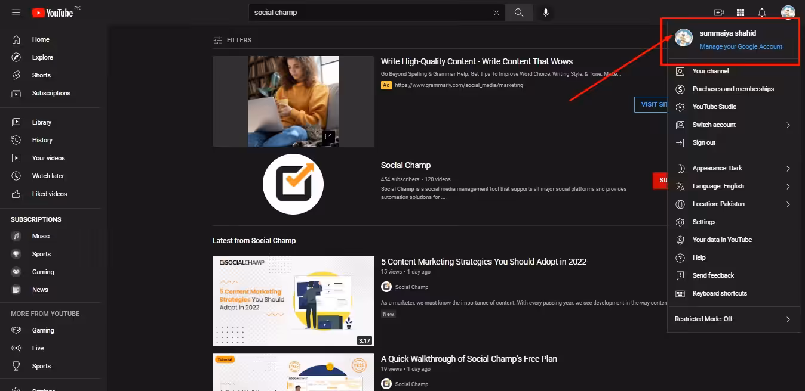Open Your data in YouTube

pyautogui.click(x=734, y=240)
